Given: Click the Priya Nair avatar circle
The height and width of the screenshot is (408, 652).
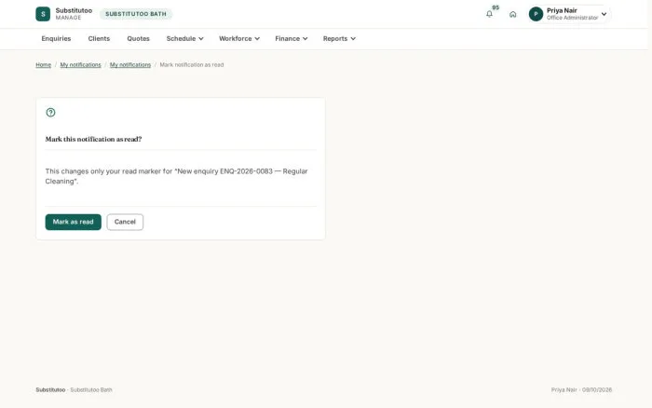Looking at the screenshot, I should click(x=536, y=14).
